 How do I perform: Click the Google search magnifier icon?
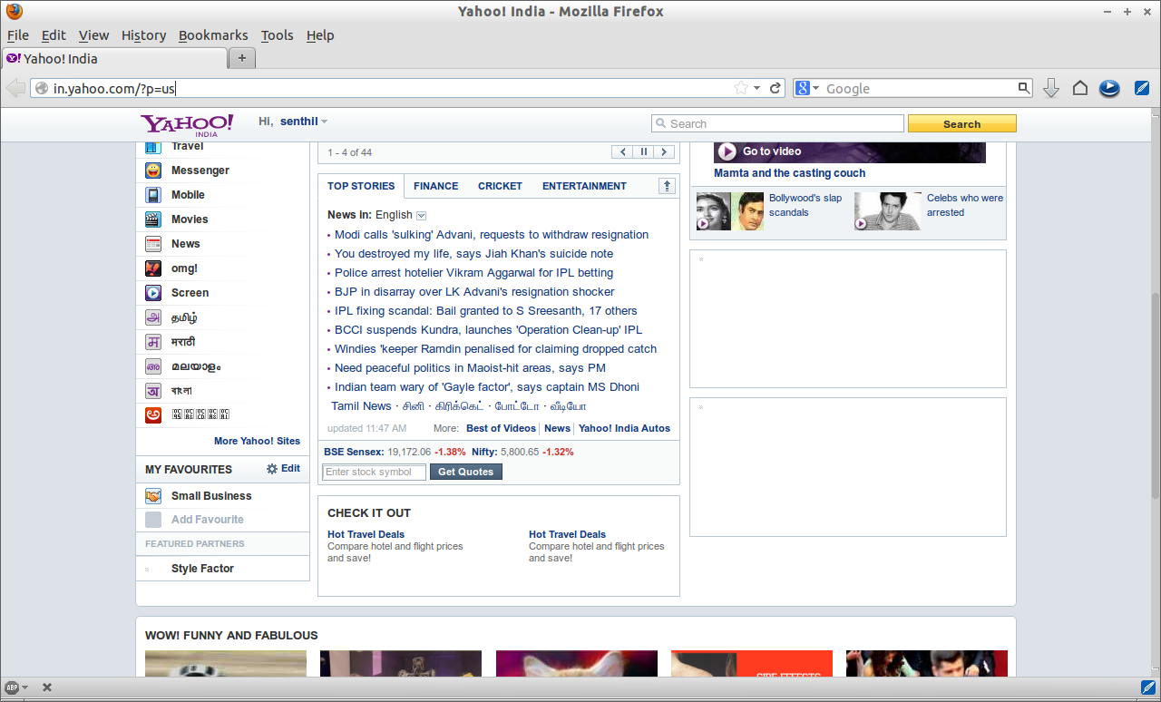(1024, 88)
